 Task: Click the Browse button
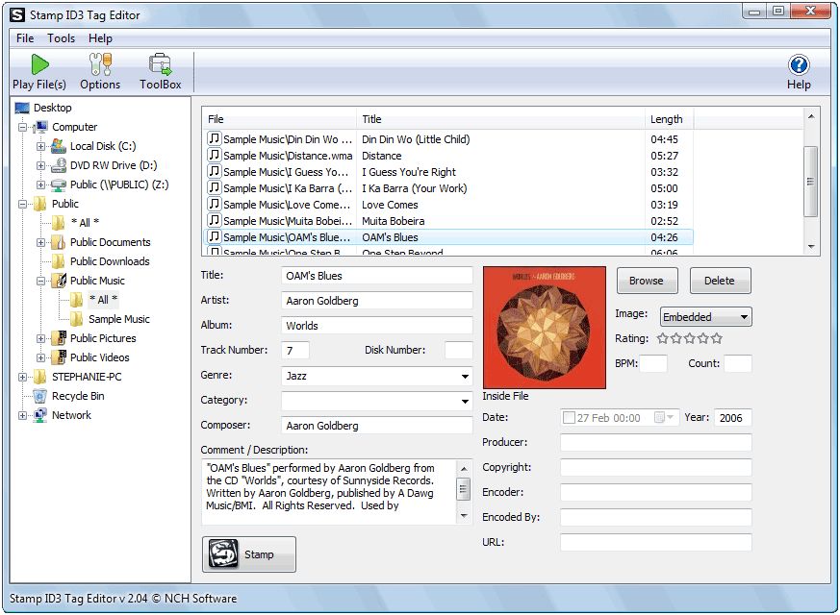coord(647,281)
